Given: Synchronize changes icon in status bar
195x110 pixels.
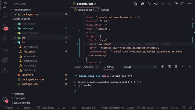Looking at the screenshot, I should click(18, 108).
